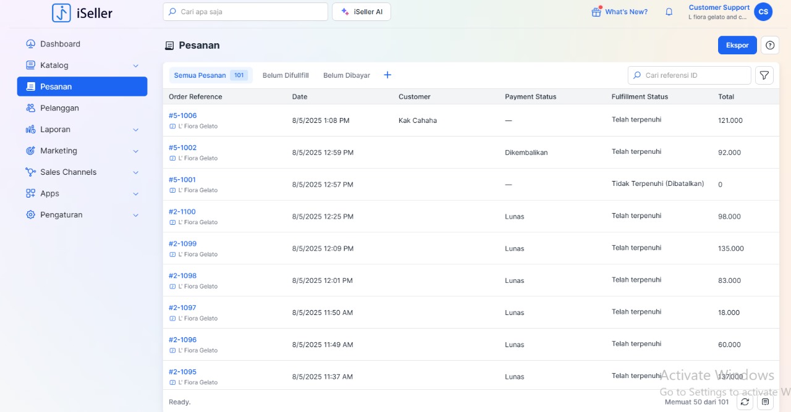Switch to Belum Difullfill tab
The width and height of the screenshot is (791, 412).
click(286, 75)
